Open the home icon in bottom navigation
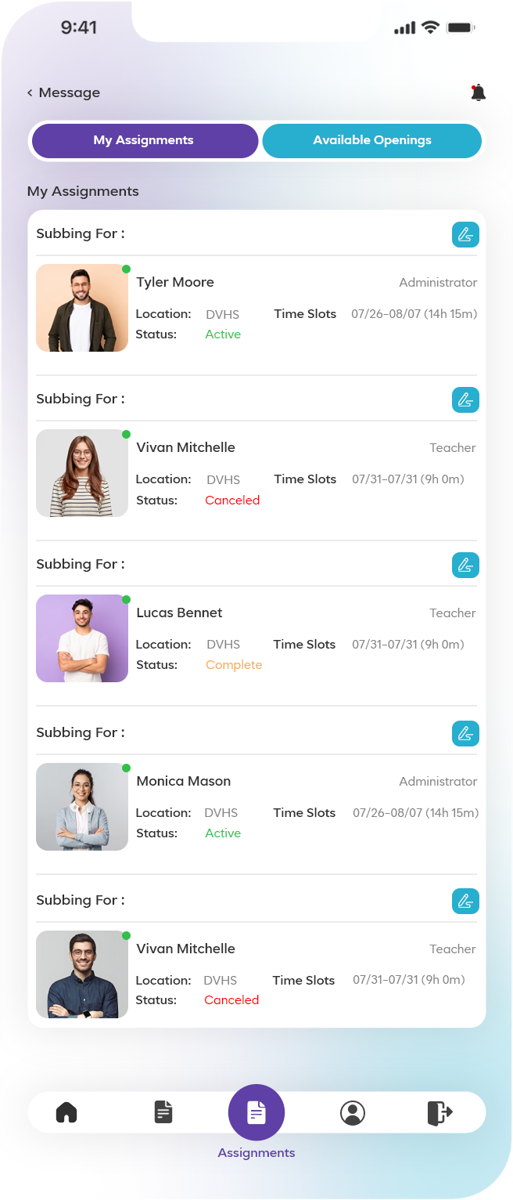The width and height of the screenshot is (513, 1200). pyautogui.click(x=66, y=1111)
